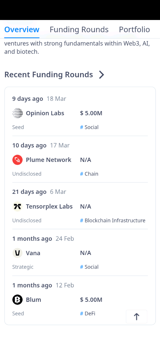Click the black Blum logo icon
The height and width of the screenshot is (358, 160).
pyautogui.click(x=17, y=300)
